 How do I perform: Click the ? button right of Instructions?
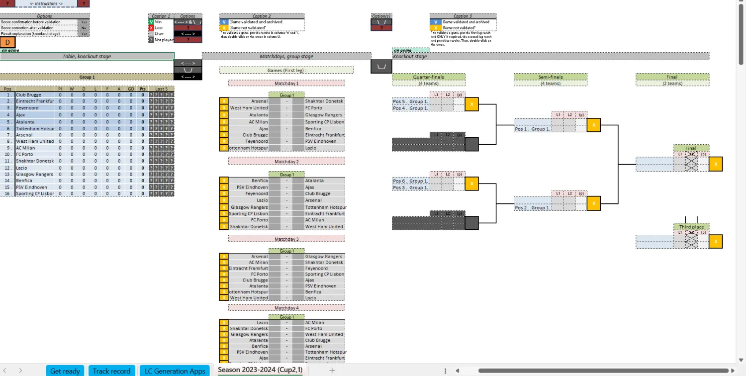(84, 3)
